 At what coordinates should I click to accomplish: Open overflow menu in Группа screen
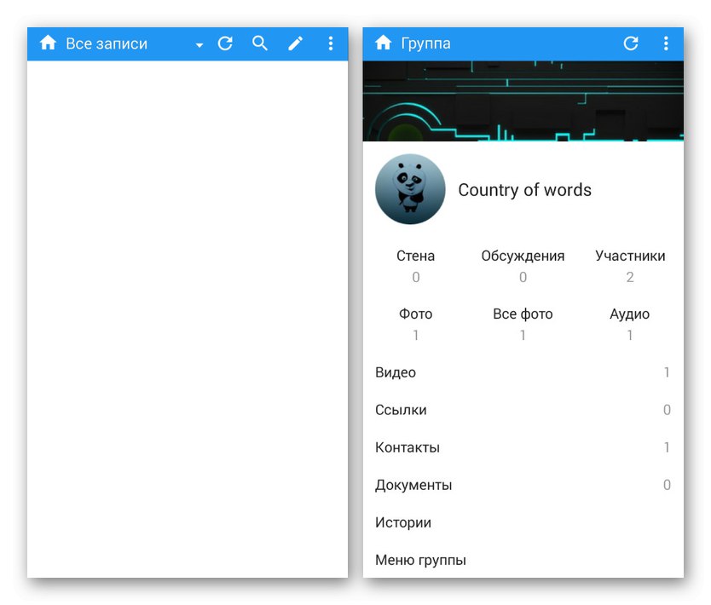(x=666, y=43)
